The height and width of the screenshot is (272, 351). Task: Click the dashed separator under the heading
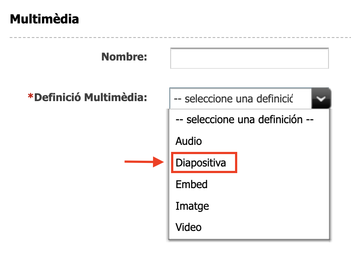[175, 38]
